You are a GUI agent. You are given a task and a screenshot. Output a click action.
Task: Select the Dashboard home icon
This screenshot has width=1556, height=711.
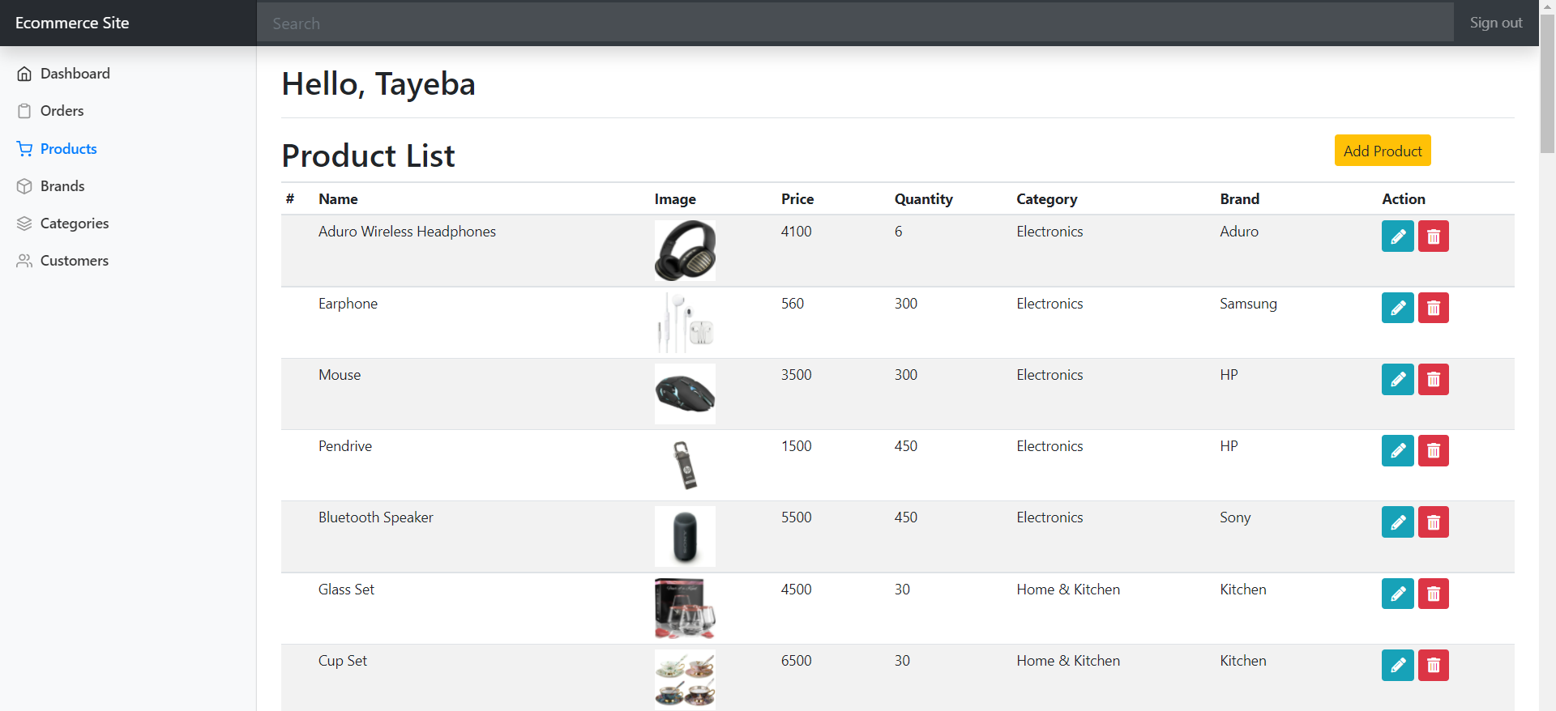(x=25, y=73)
